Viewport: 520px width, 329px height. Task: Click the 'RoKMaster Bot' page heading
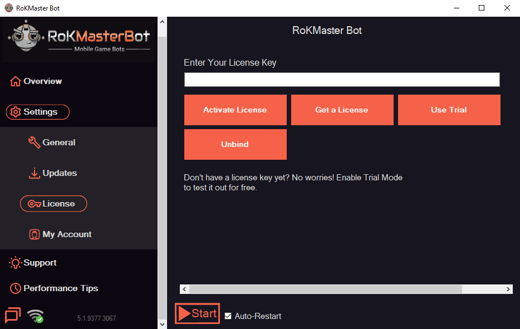click(327, 31)
